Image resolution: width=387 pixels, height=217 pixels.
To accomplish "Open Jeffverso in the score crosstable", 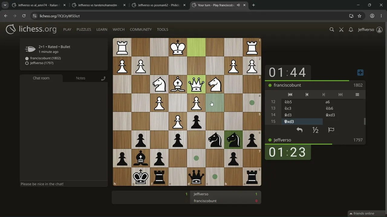I will pyautogui.click(x=201, y=194).
